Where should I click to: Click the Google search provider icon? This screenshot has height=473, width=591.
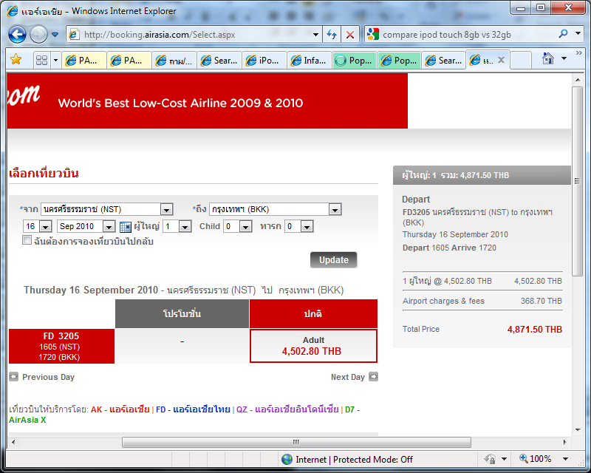tap(372, 35)
